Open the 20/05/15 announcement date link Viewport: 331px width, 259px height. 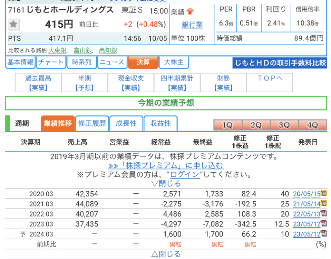(307, 194)
